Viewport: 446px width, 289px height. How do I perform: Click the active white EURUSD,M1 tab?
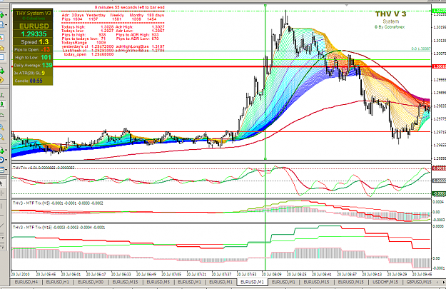pos(253,282)
